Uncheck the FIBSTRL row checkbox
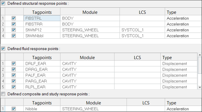 click(14, 18)
